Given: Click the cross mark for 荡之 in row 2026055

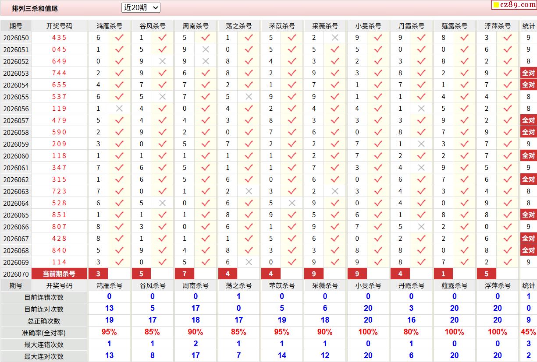Looking at the screenshot, I should pos(249,97).
